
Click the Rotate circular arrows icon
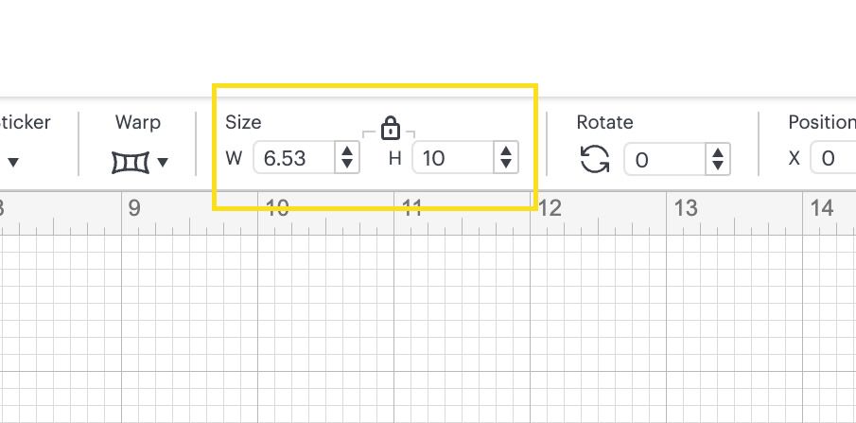point(595,160)
